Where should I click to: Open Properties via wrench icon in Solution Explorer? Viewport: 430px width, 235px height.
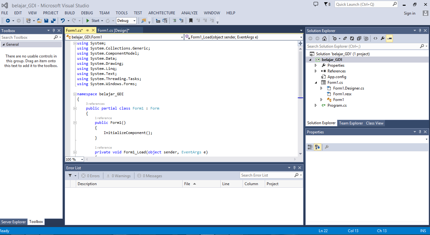pos(382,38)
